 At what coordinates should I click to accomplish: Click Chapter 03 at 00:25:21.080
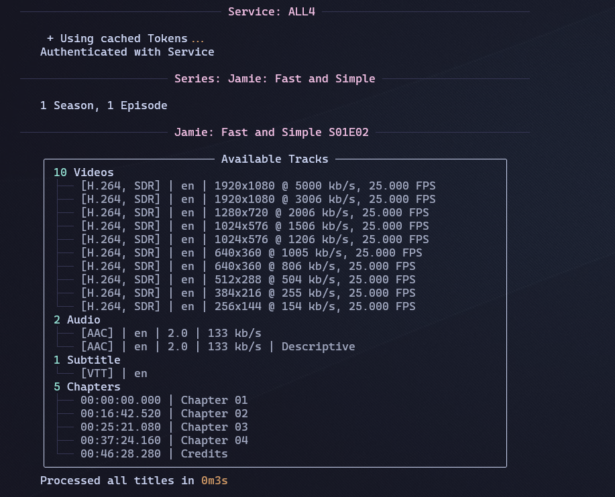(164, 427)
